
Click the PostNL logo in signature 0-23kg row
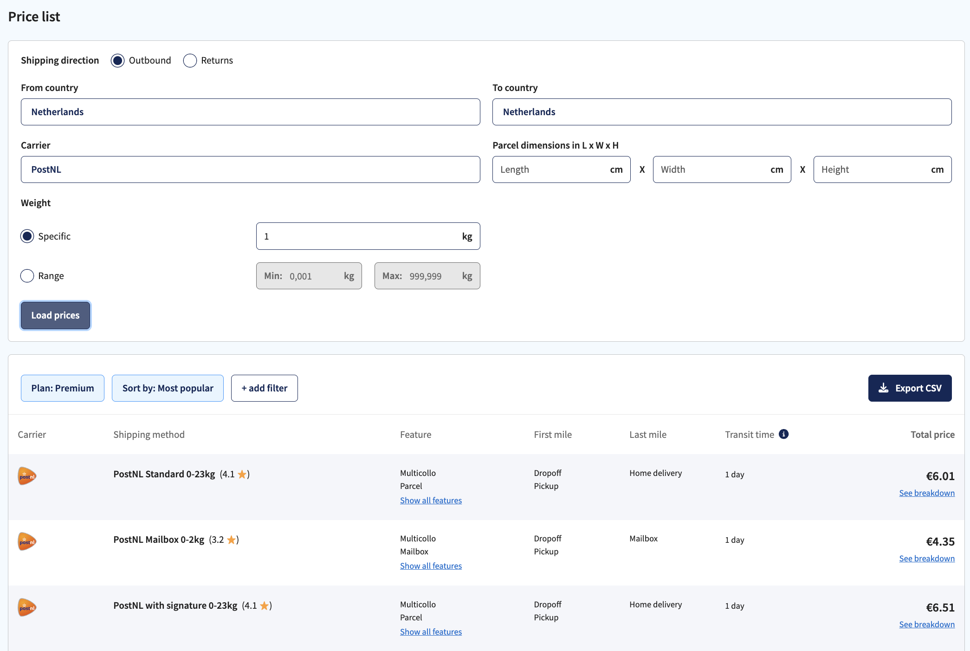point(27,607)
